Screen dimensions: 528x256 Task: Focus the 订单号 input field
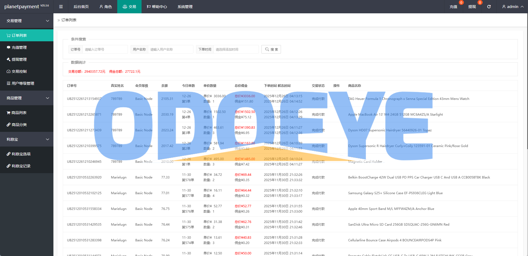pyautogui.click(x=105, y=49)
